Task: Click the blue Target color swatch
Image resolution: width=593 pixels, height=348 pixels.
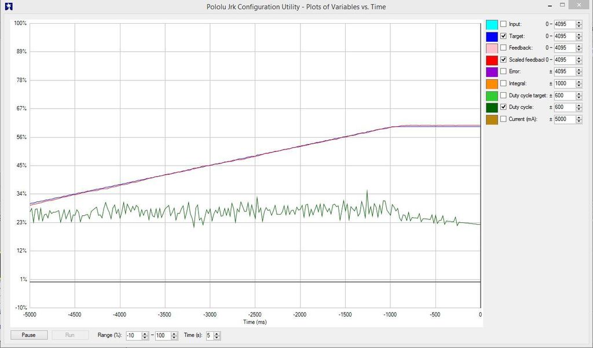Action: pos(492,36)
